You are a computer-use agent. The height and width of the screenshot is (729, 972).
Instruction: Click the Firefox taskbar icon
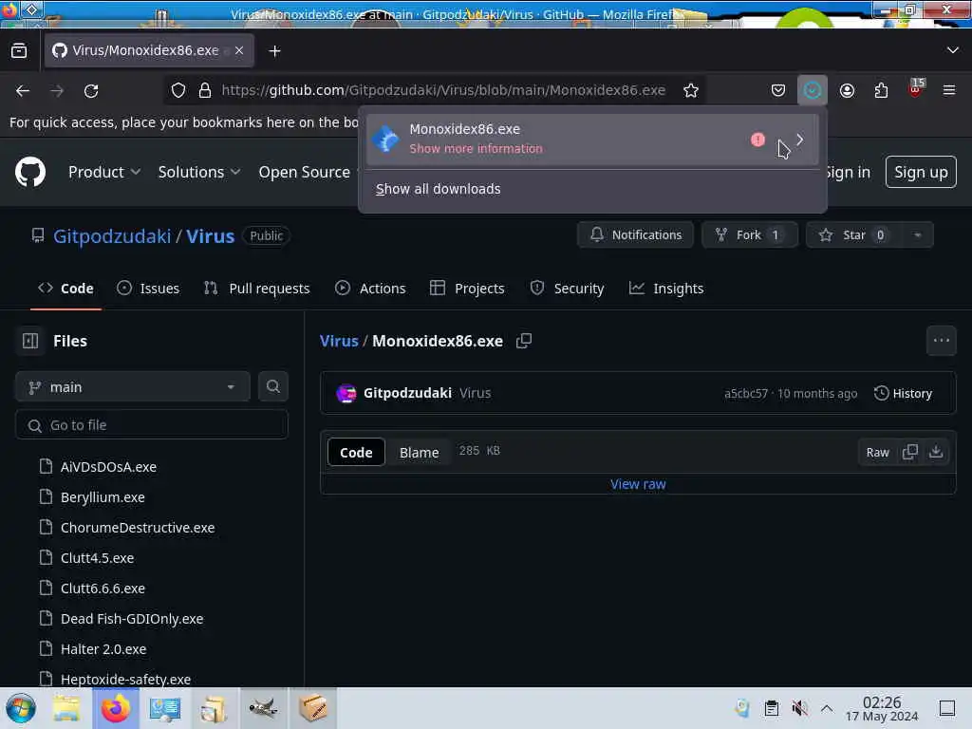(115, 708)
